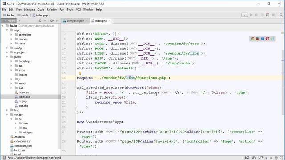Click the hide Project panel icon

[x=57, y=21]
